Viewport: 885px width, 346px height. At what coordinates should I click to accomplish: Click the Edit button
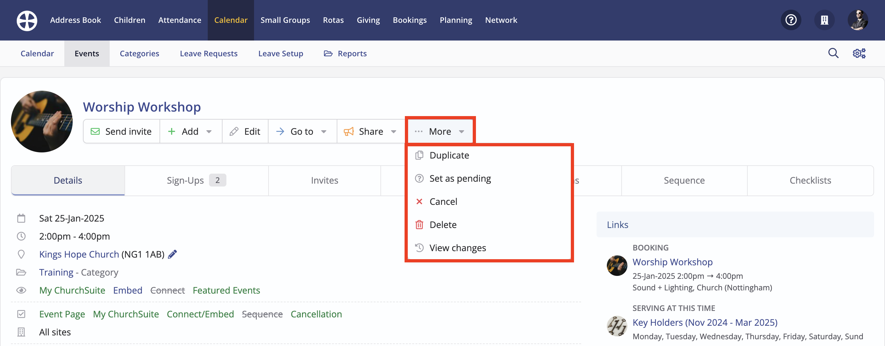point(245,131)
